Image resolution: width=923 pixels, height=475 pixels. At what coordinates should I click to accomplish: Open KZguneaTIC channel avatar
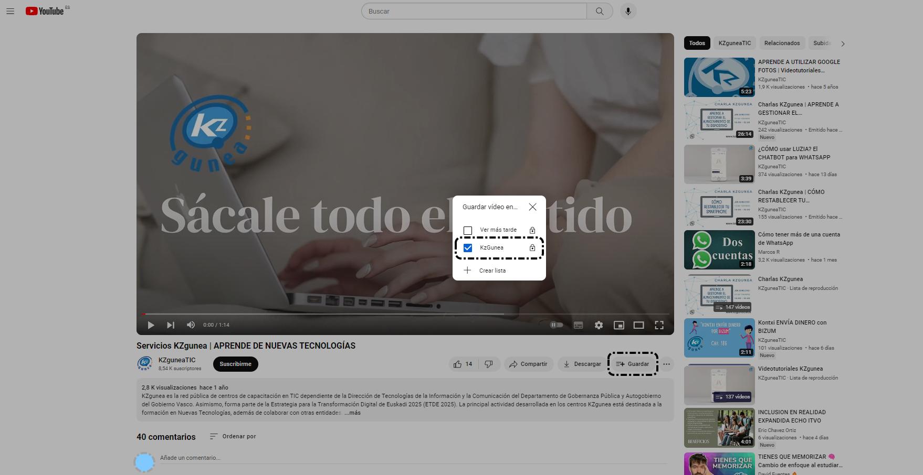[145, 363]
